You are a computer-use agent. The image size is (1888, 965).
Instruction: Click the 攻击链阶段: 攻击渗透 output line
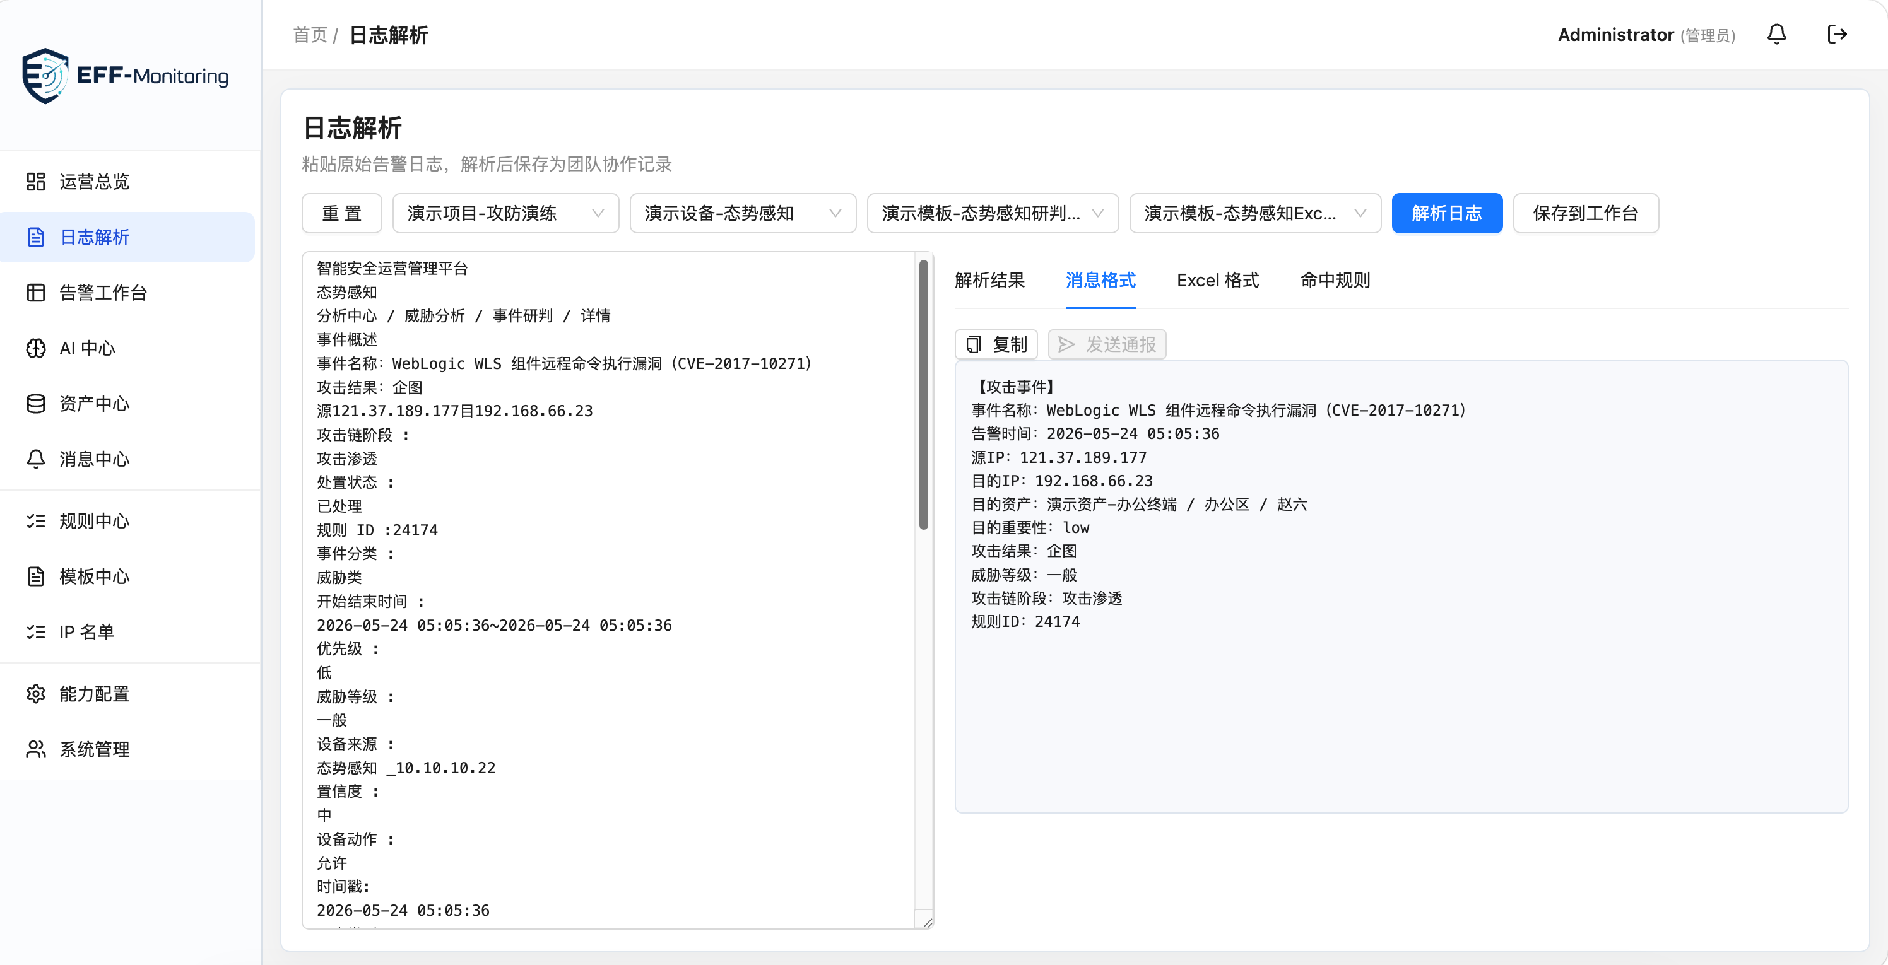(x=1046, y=598)
